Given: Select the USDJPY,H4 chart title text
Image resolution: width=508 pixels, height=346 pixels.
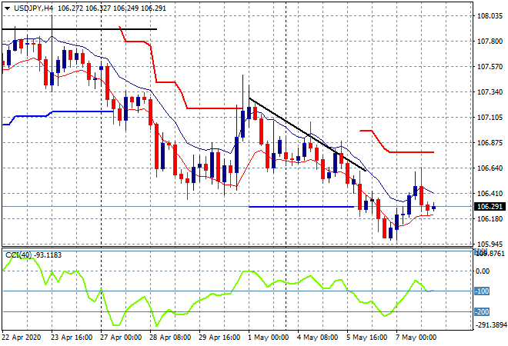Looking at the screenshot, I should tap(33, 8).
